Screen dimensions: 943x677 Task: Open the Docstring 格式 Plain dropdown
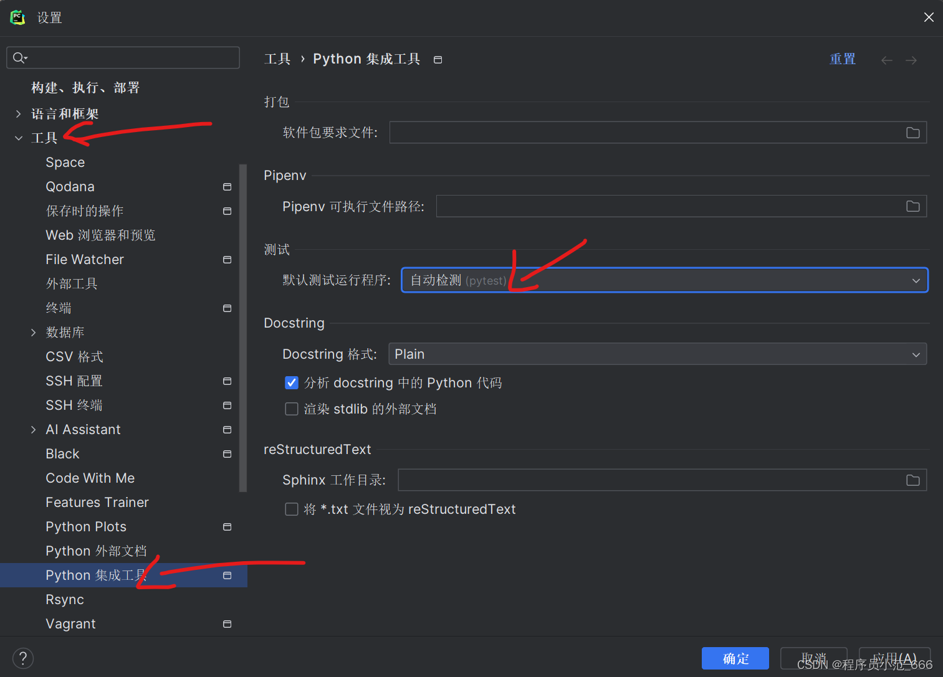(x=658, y=354)
